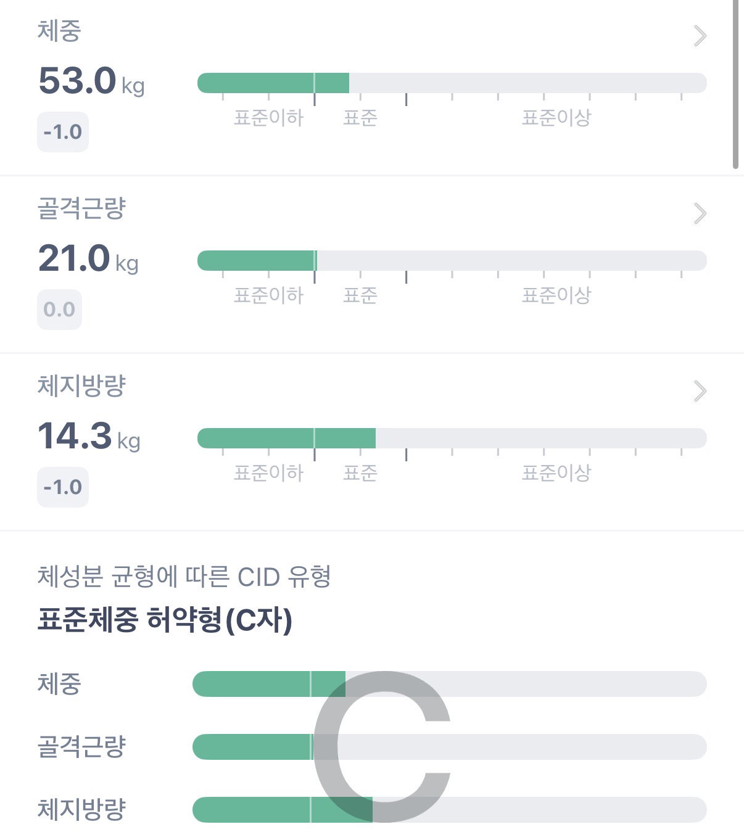Click the 14.3 kg body fat value
Viewport: 744px width, 840px height.
coord(89,436)
